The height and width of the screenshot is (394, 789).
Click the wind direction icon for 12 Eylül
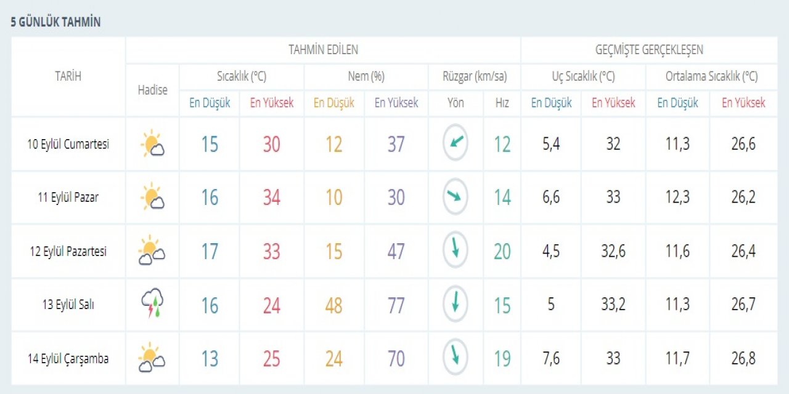click(x=456, y=251)
